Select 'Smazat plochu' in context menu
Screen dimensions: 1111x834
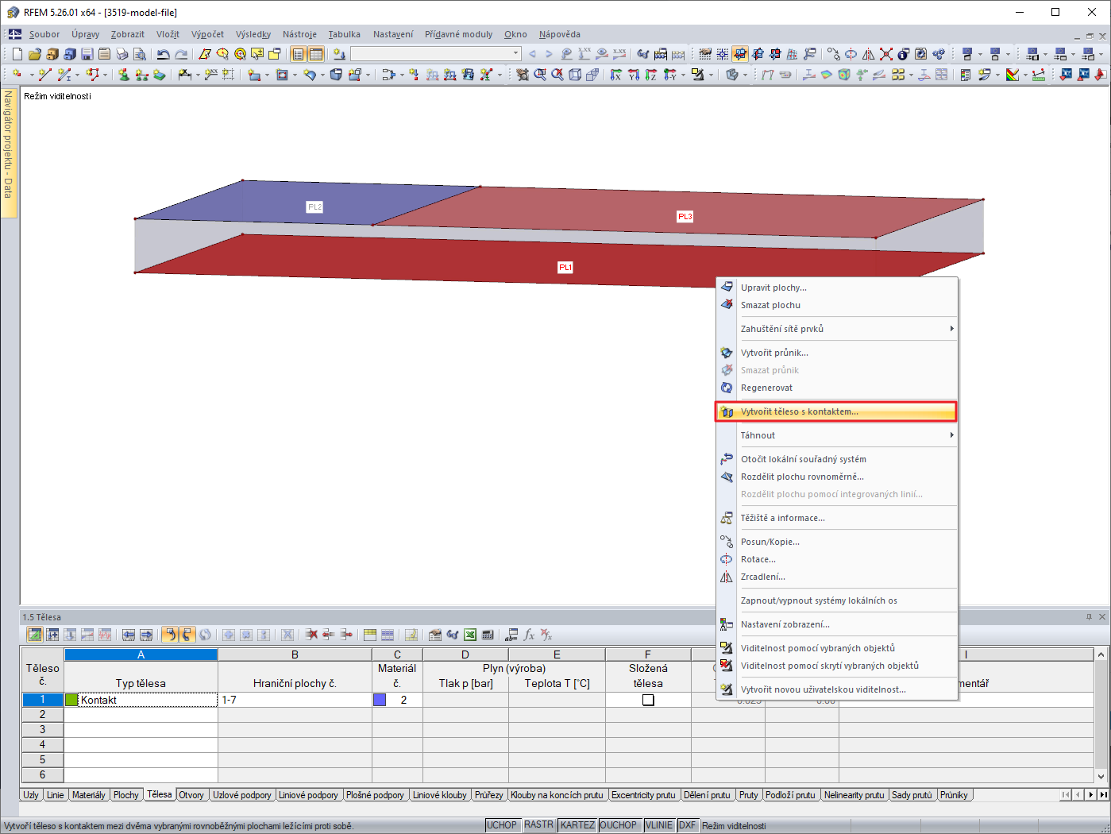(x=837, y=305)
